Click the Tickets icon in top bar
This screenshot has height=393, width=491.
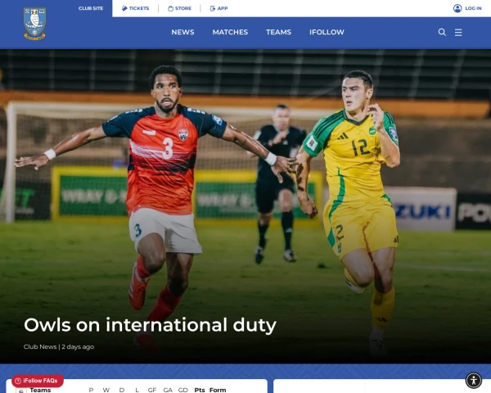click(x=124, y=8)
